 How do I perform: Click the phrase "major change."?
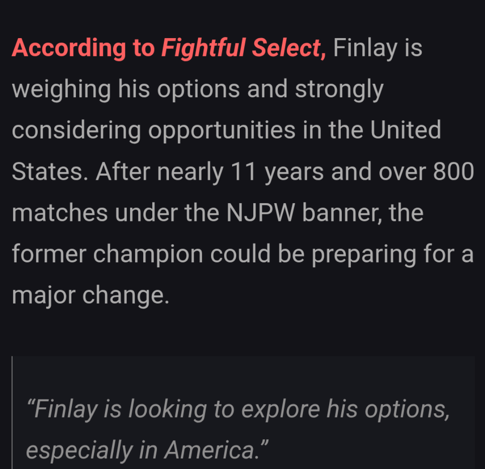click(x=90, y=295)
